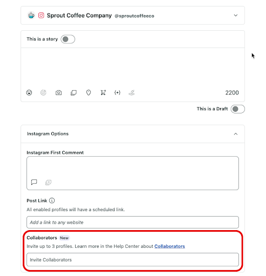Click the camera upload icon
Screen dimensions: 266x276
click(x=58, y=93)
